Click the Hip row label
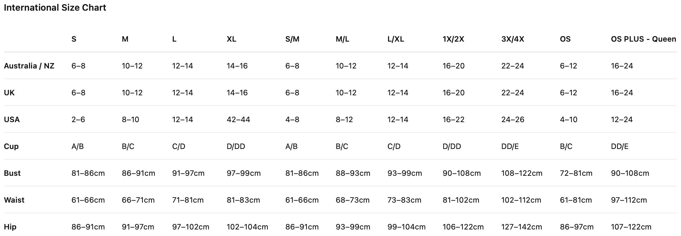The width and height of the screenshot is (681, 236). [x=10, y=227]
